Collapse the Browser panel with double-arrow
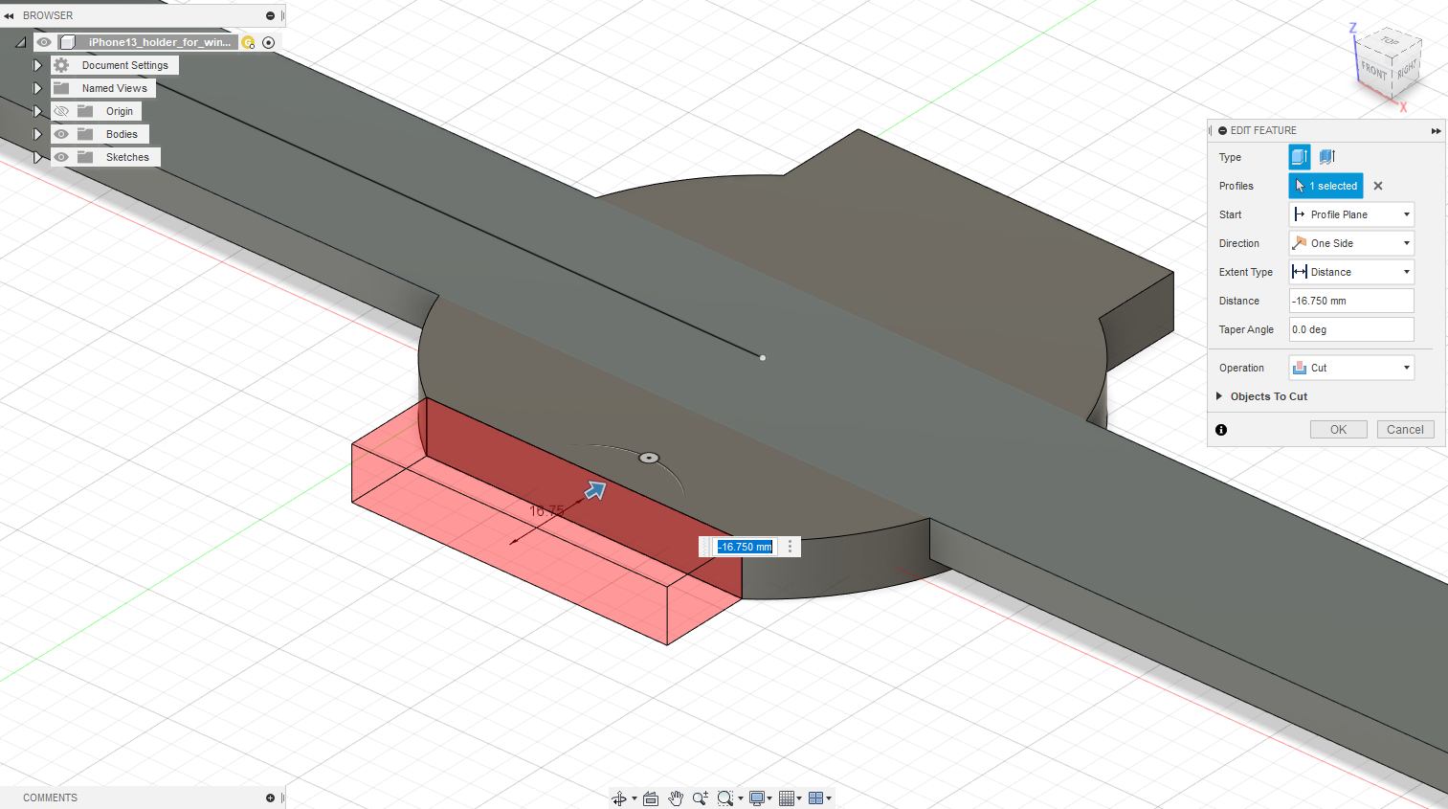This screenshot has width=1448, height=809. 10,15
